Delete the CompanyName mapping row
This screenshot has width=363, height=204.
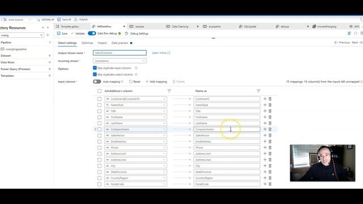pyautogui.click(x=270, y=129)
